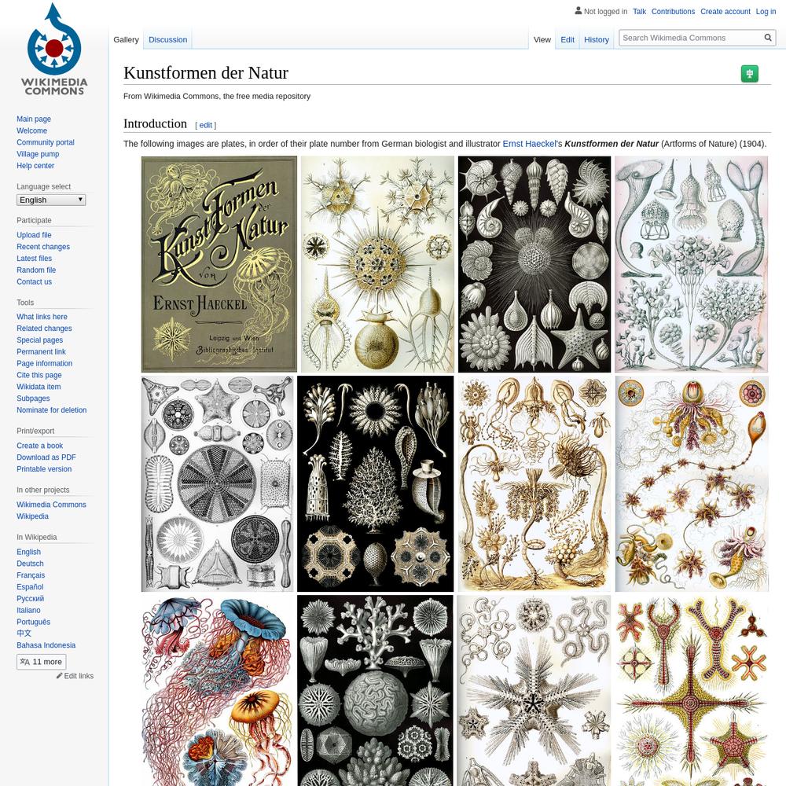Open the Ernst Haeckel link in introduction
The height and width of the screenshot is (786, 786).
529,144
